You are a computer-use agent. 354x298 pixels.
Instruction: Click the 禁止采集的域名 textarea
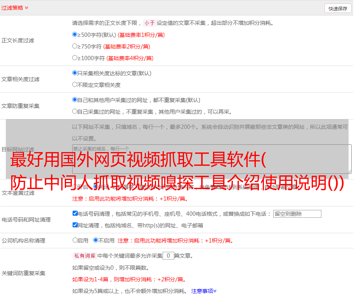pos(212,159)
